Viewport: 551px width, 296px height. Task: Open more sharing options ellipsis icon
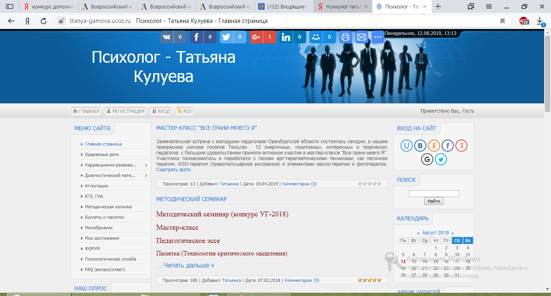coord(378,37)
